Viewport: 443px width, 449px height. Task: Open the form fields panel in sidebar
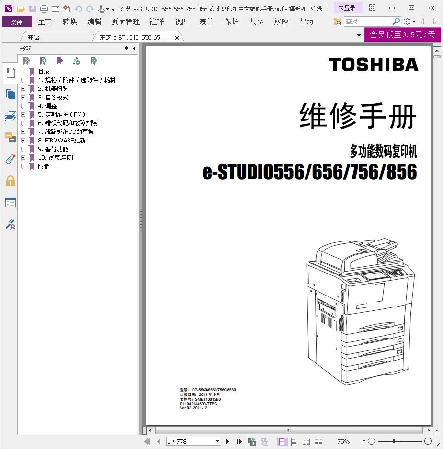[11, 203]
